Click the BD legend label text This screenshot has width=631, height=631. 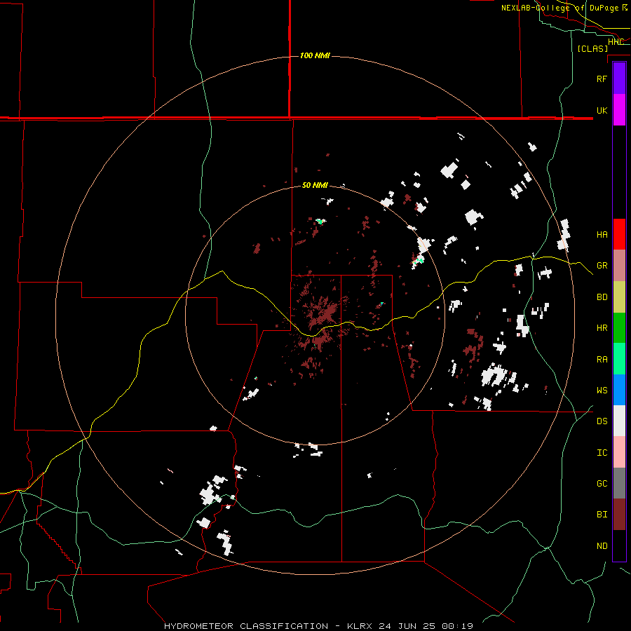pos(602,297)
